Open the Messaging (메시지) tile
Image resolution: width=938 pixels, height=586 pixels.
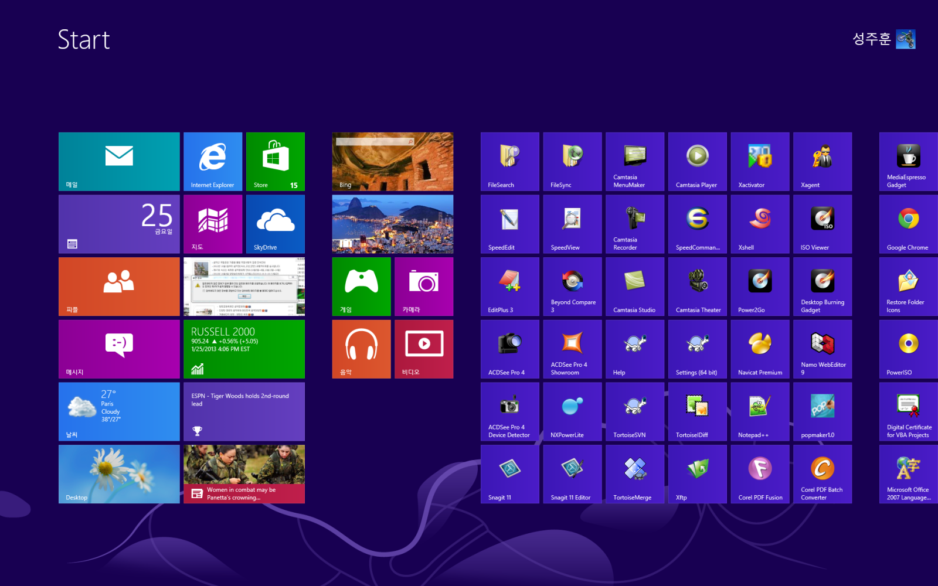119,349
